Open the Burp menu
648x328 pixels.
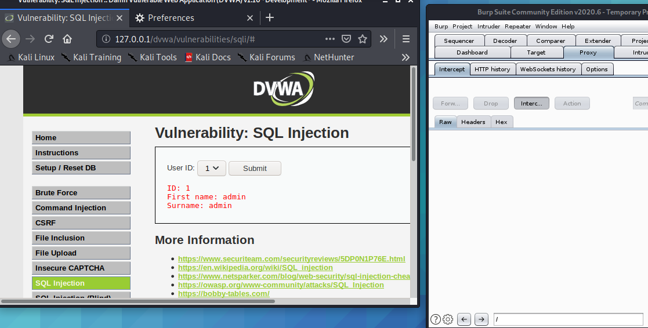click(441, 27)
